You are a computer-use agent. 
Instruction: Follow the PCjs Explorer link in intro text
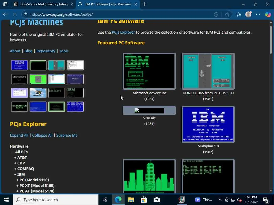click(123, 32)
